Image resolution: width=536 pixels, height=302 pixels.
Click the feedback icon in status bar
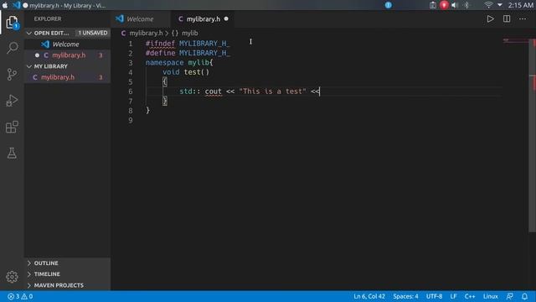click(x=510, y=296)
